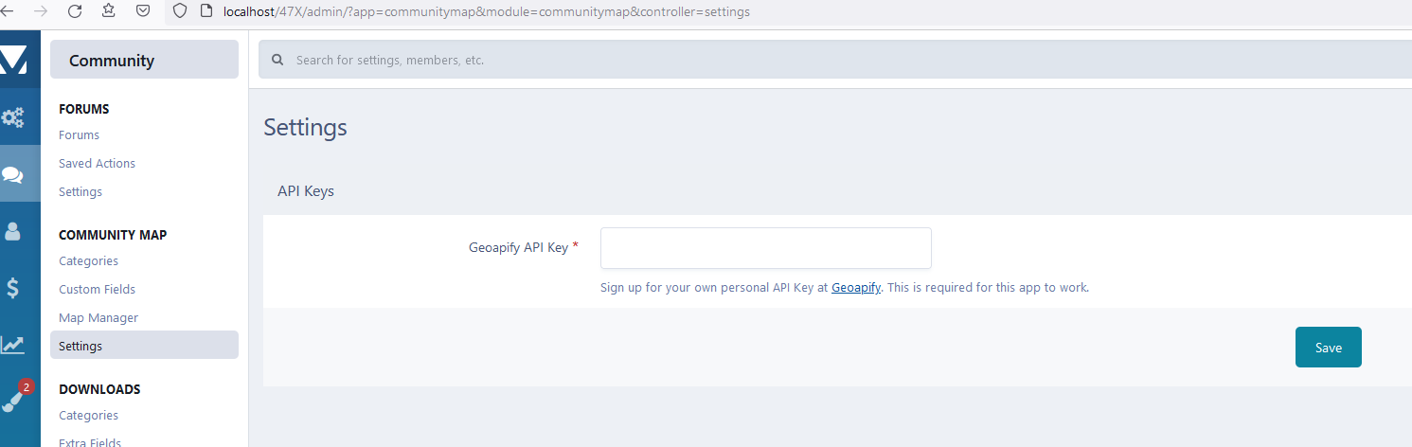Screen dimensions: 1412x447
Task: Select the Community speech bubbles icon
Action: tap(13, 174)
